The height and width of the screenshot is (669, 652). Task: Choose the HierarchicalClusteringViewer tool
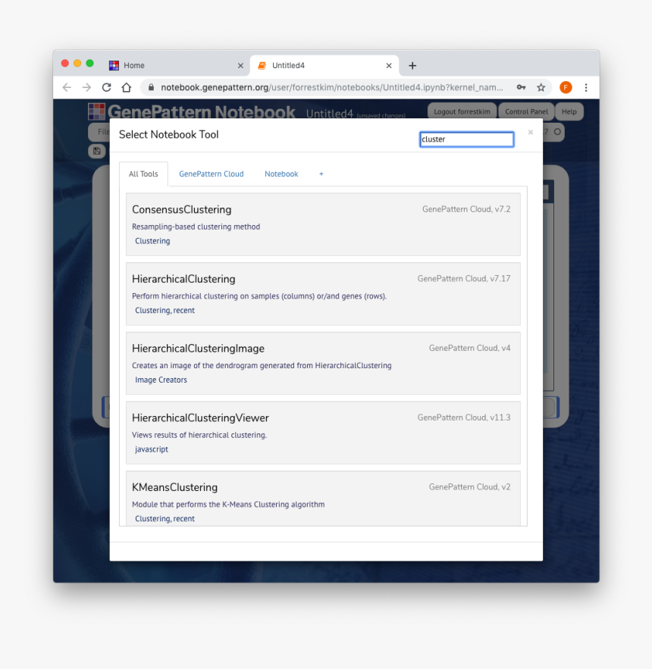323,433
